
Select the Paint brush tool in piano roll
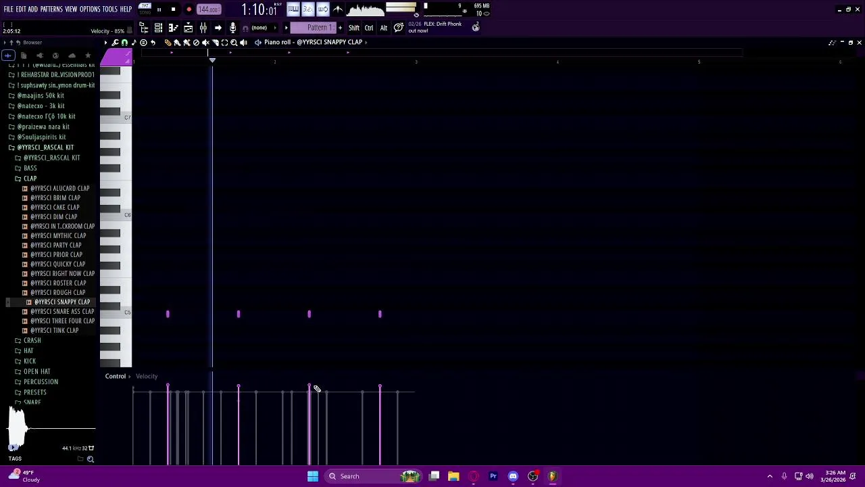coord(177,43)
